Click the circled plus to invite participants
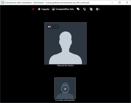 point(65,89)
